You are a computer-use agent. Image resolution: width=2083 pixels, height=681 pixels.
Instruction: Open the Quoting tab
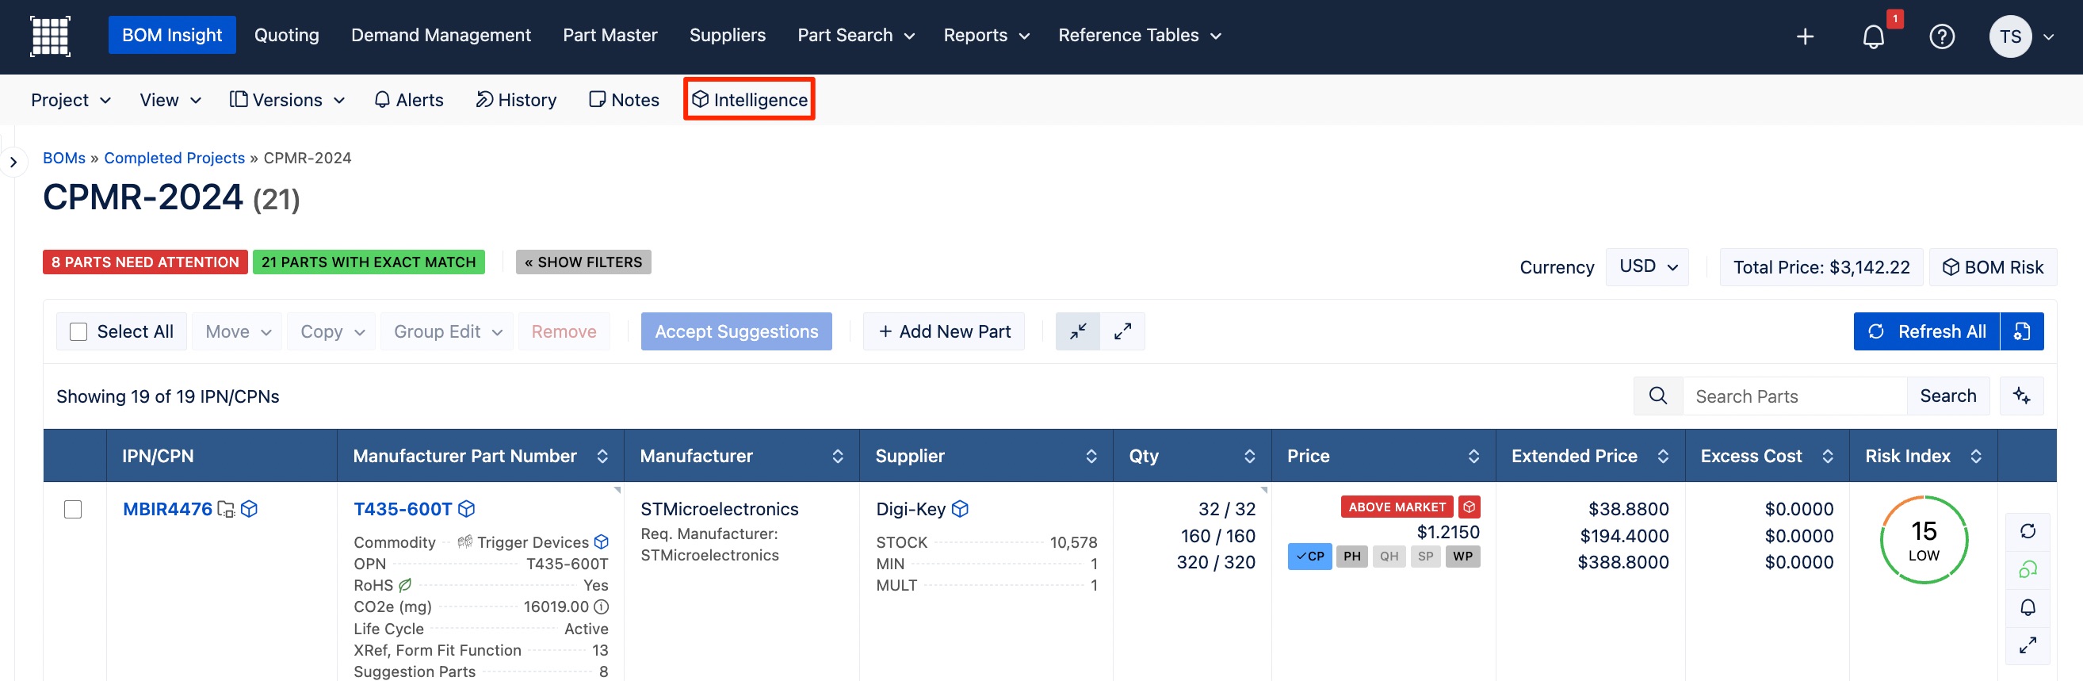[286, 36]
